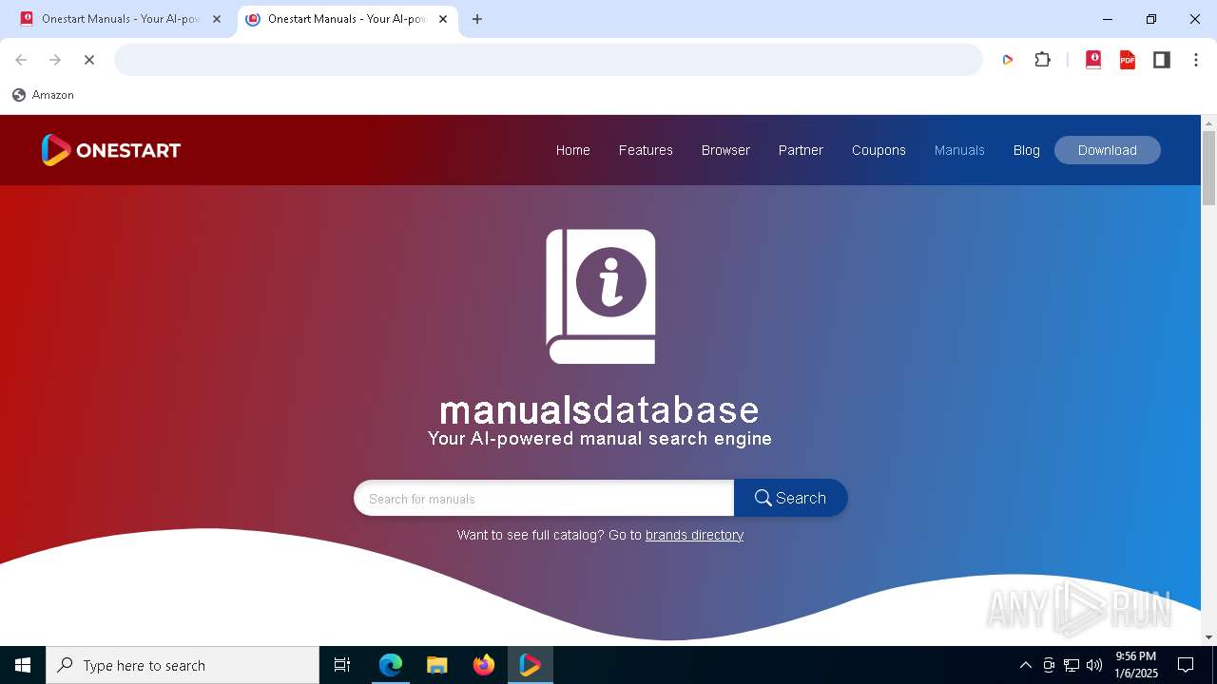Open File Explorer from the taskbar
Viewport: 1217px width, 684px height.
pyautogui.click(x=436, y=665)
